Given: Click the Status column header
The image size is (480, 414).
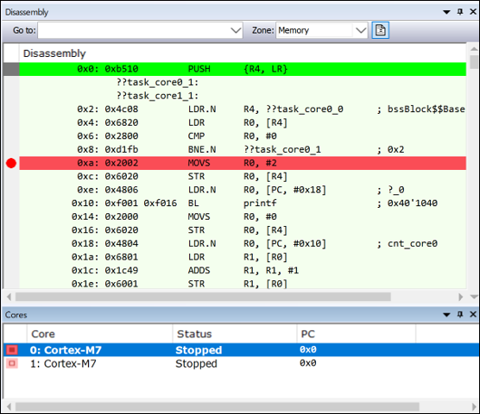Looking at the screenshot, I should 235,334.
